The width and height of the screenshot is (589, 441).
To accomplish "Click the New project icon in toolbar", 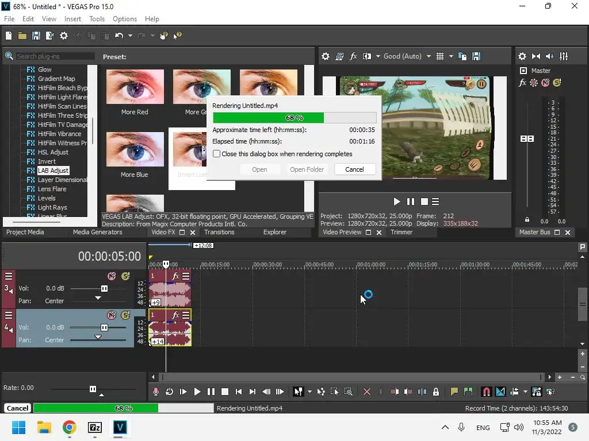I will 8,36.
